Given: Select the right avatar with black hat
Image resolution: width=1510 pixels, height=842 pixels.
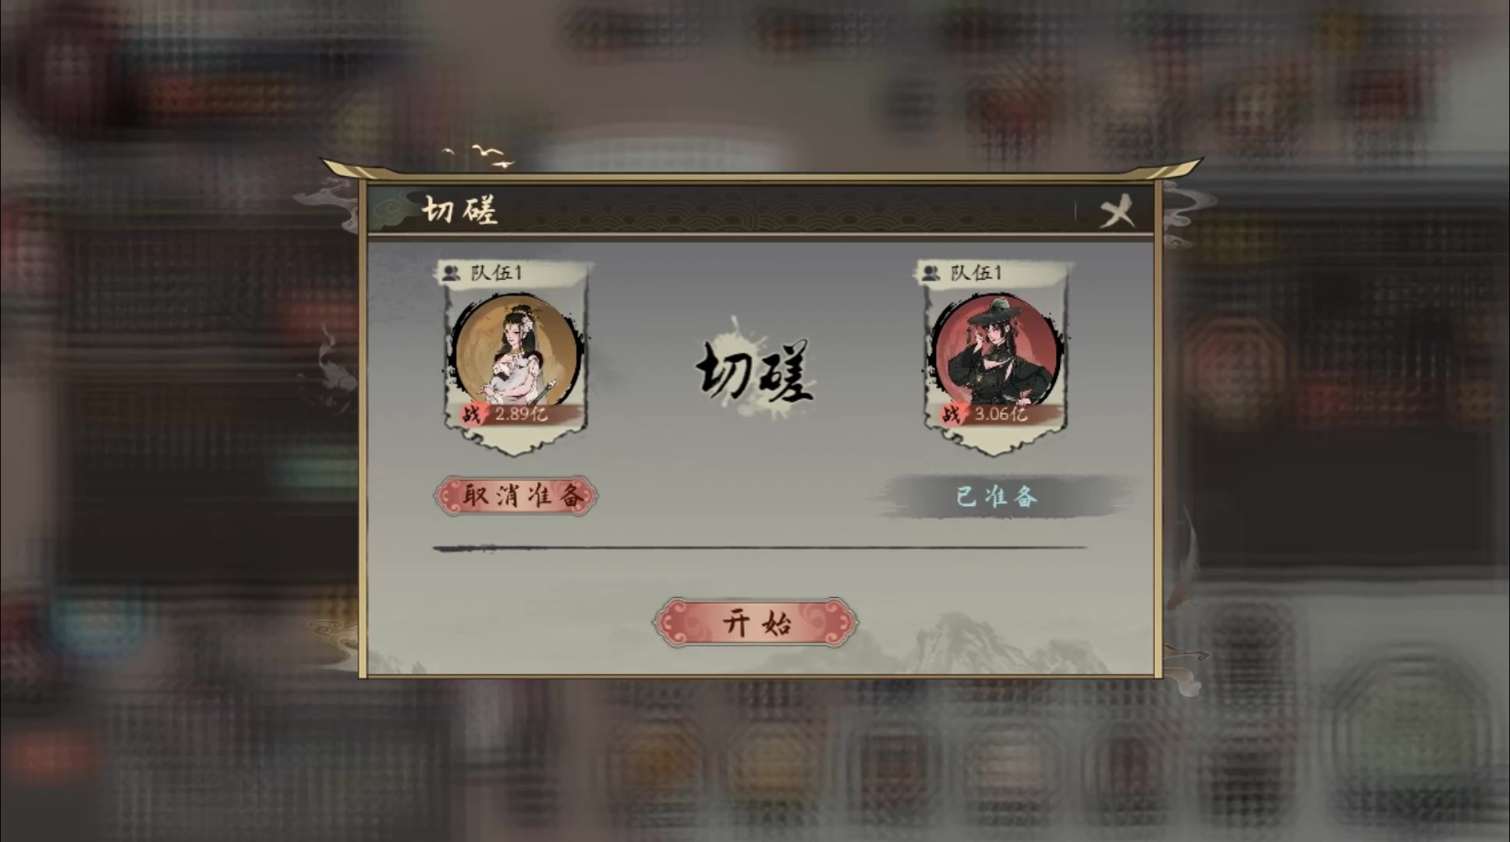Looking at the screenshot, I should (996, 352).
